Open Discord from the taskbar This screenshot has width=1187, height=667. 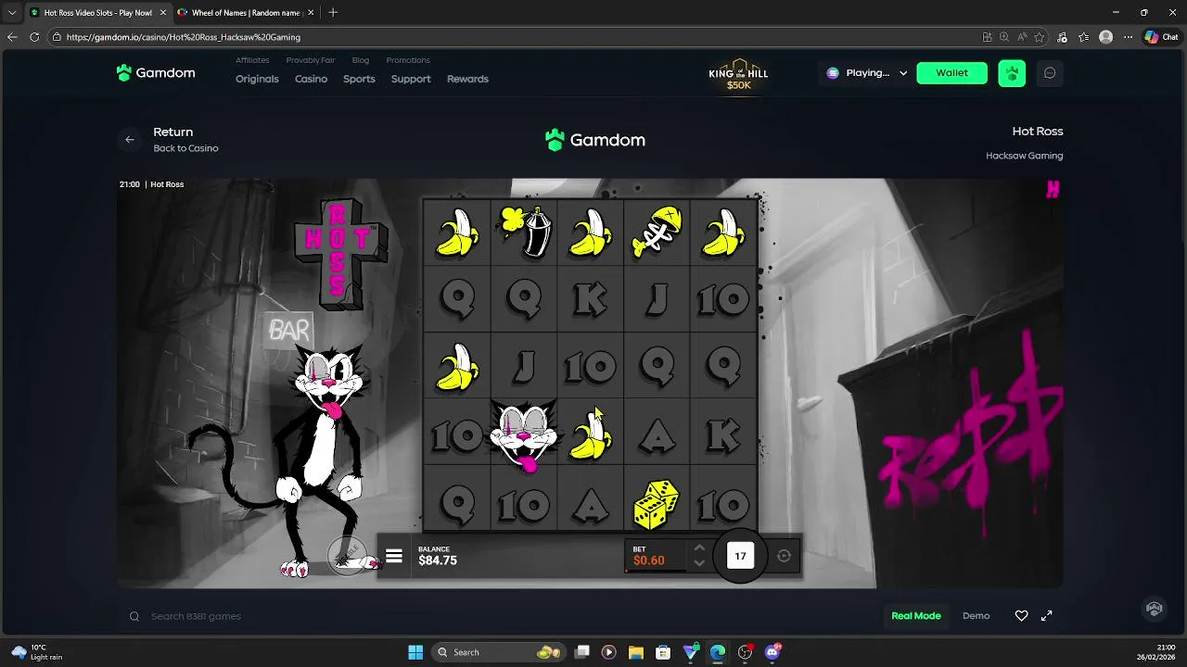click(x=772, y=652)
